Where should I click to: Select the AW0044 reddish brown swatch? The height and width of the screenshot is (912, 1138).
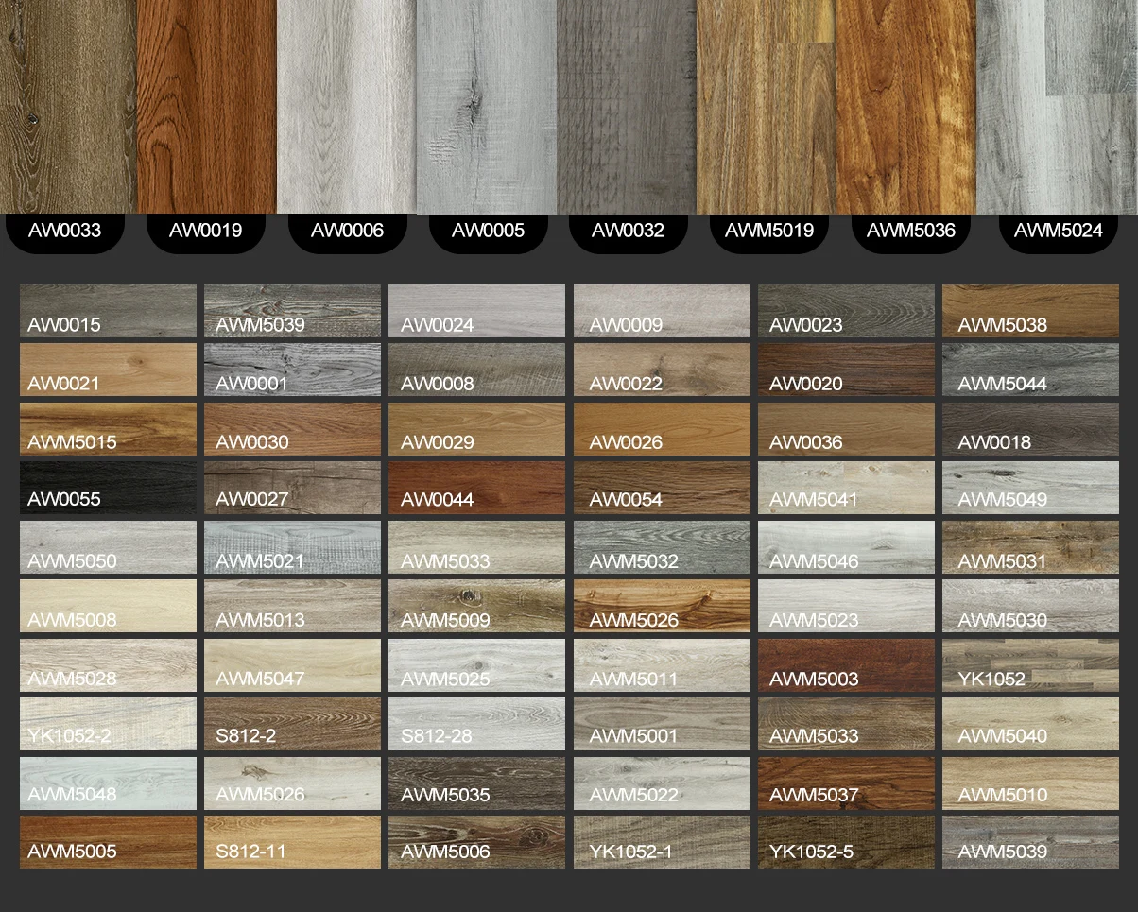pyautogui.click(x=476, y=488)
